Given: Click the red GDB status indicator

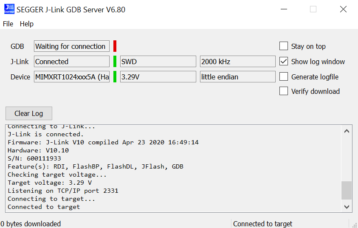Looking at the screenshot, I should pyautogui.click(x=115, y=46).
